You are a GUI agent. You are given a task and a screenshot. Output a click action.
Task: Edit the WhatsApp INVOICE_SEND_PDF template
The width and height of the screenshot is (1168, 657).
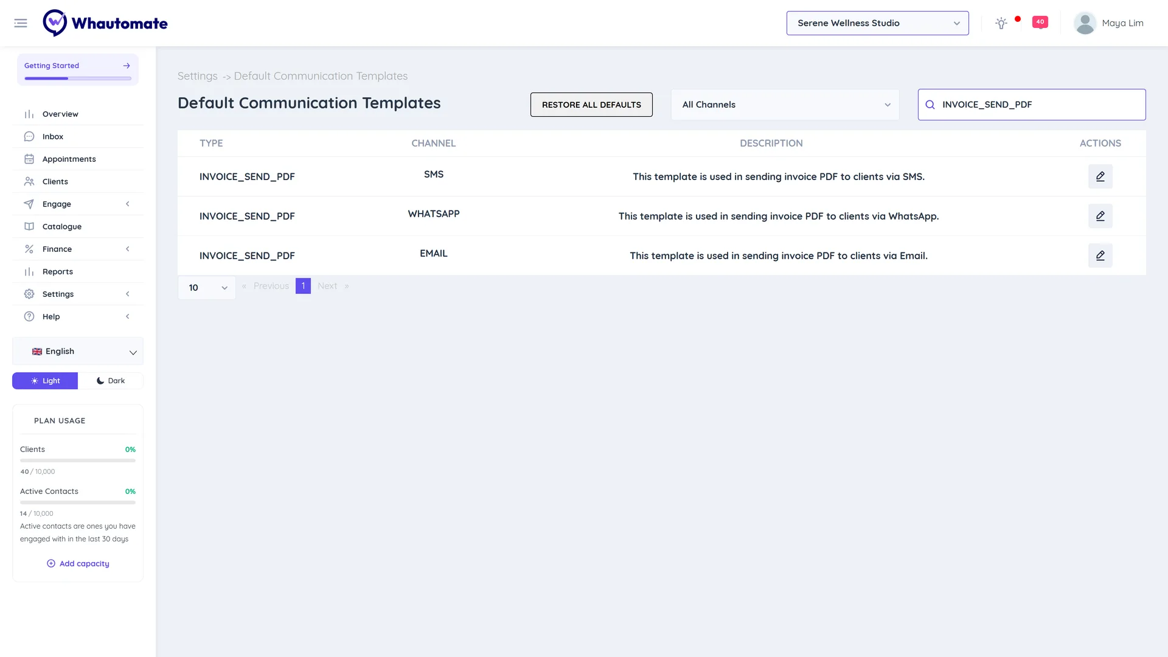1100,216
